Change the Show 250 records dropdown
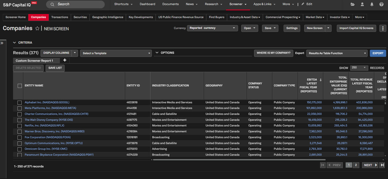The image size is (388, 179). [359, 68]
